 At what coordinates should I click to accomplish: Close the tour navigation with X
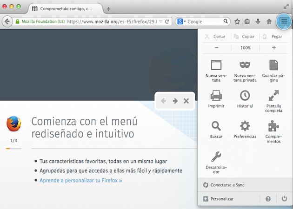click(x=186, y=101)
